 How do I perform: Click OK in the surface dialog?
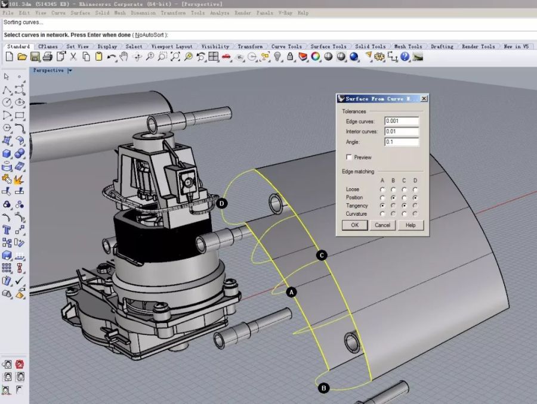pos(354,225)
